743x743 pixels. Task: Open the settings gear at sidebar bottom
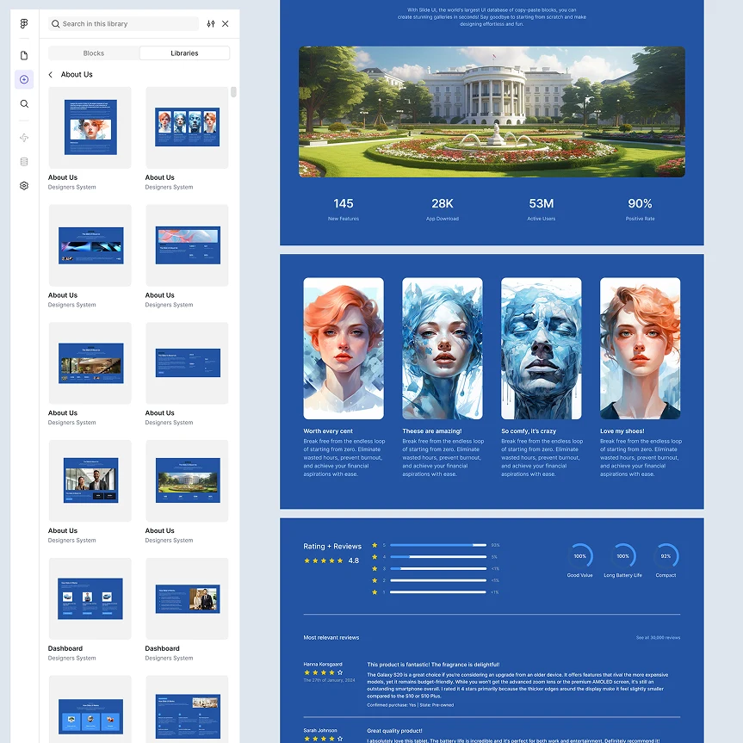click(x=23, y=185)
